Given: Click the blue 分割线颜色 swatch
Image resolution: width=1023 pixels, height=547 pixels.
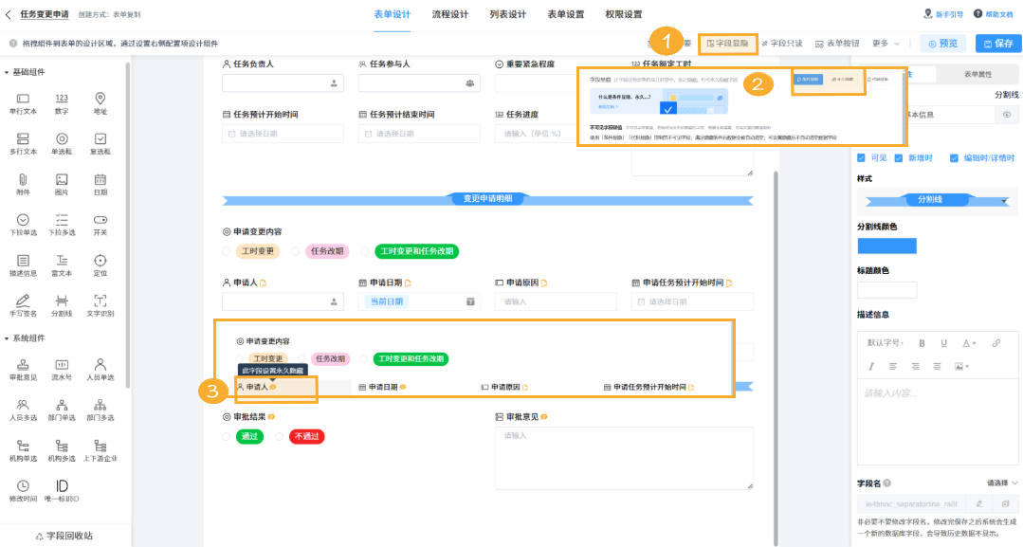Looking at the screenshot, I should pyautogui.click(x=886, y=246).
